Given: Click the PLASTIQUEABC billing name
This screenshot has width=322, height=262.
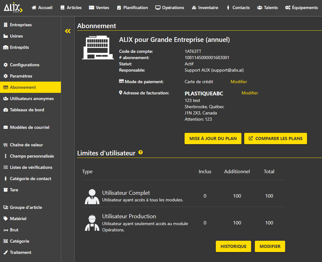Looking at the screenshot, I should (x=204, y=93).
